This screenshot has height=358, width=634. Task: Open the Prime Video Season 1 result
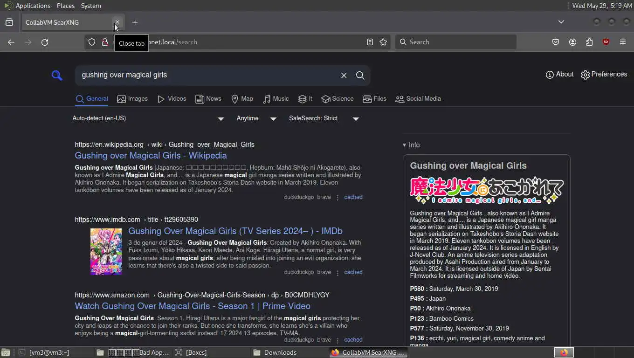(193, 306)
